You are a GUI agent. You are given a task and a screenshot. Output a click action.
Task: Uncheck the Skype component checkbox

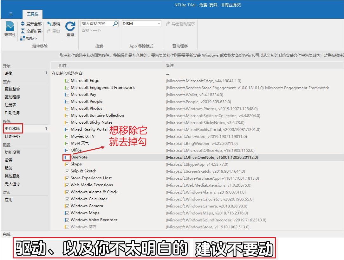point(67,164)
